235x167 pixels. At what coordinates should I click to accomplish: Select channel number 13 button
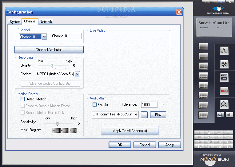tap(199, 146)
